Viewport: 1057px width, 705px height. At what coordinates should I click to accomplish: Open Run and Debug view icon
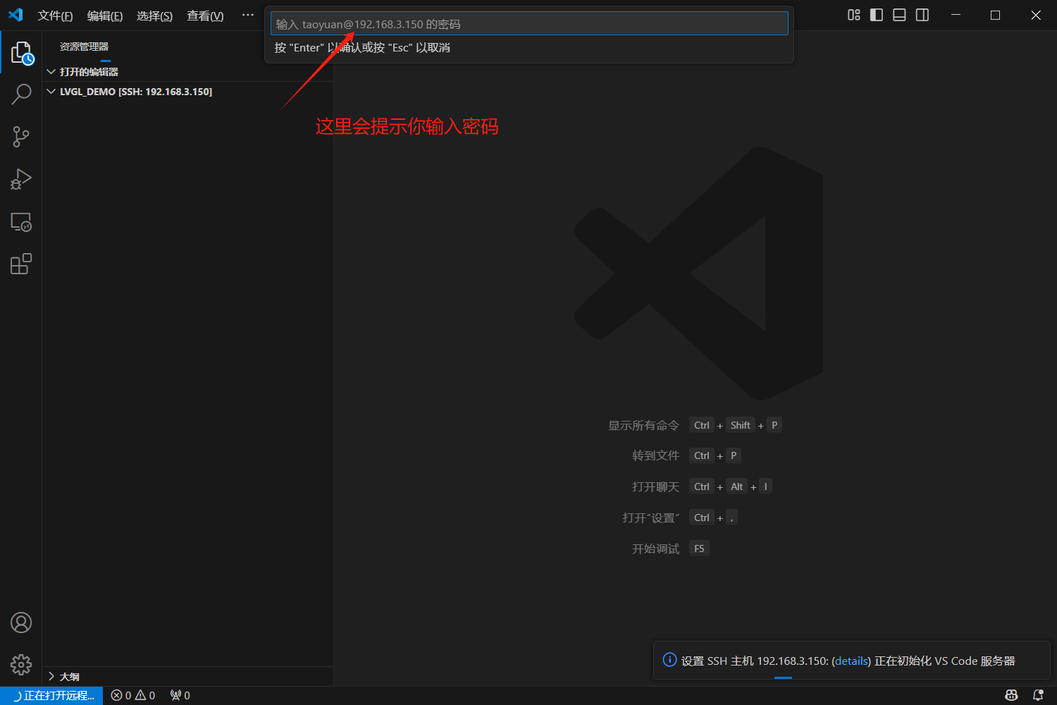coord(21,179)
